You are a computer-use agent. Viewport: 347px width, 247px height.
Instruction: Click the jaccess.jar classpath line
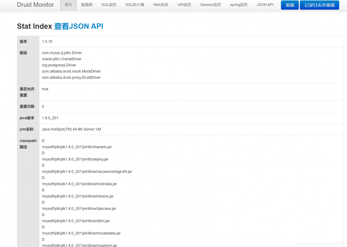(79, 208)
